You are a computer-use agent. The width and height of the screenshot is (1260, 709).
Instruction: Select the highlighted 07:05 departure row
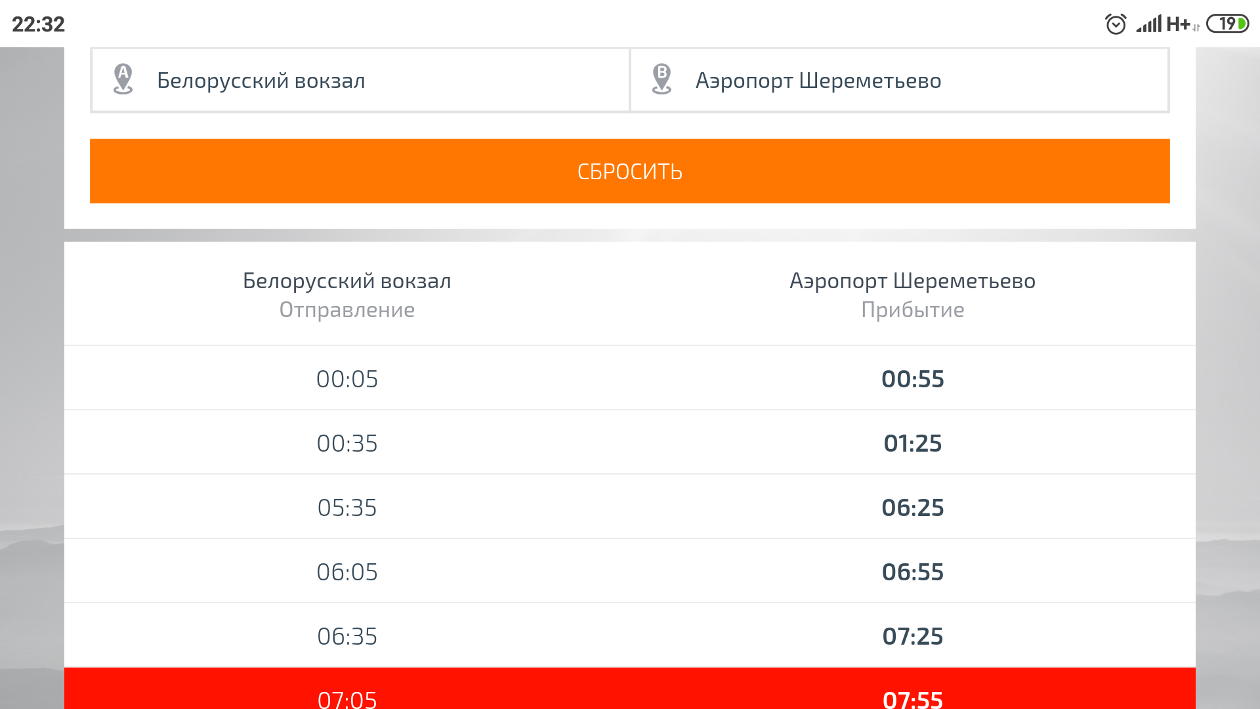[347, 697]
